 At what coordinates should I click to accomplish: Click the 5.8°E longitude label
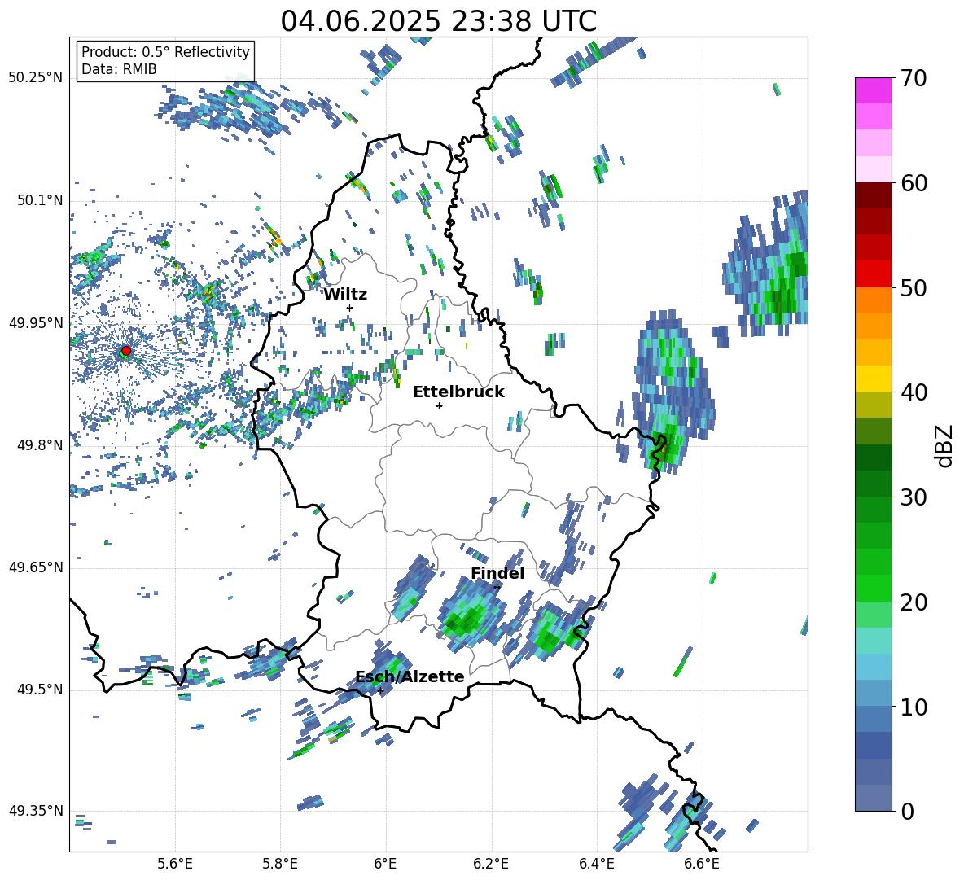(280, 864)
